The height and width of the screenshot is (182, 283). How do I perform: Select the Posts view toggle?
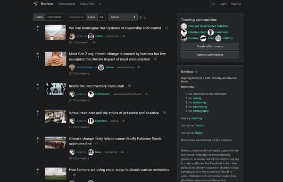pyautogui.click(x=39, y=17)
